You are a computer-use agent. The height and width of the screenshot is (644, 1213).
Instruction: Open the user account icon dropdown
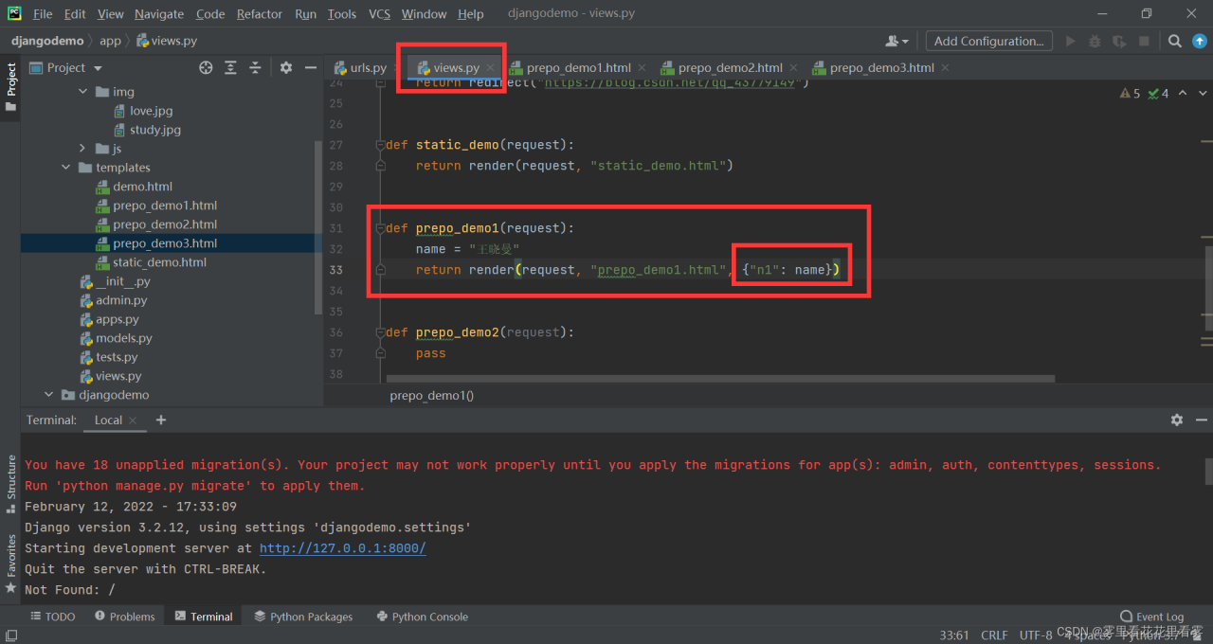tap(896, 41)
